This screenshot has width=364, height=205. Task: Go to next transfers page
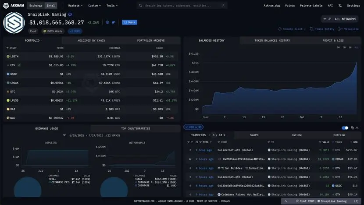coord(224,135)
